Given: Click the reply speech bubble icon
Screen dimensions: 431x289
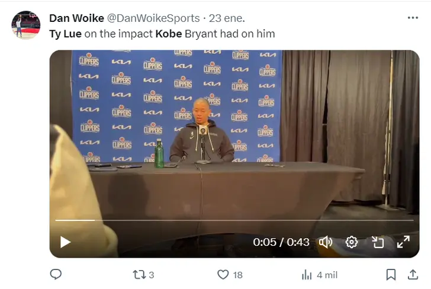Looking at the screenshot, I should pyautogui.click(x=56, y=274).
